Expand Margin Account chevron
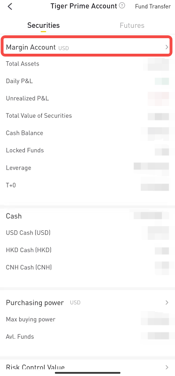The width and height of the screenshot is (175, 376). coord(167,47)
